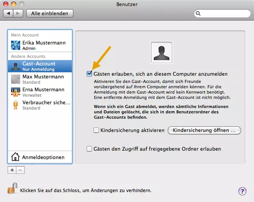Image resolution: width=254 pixels, height=202 pixels.
Task: Check 'Gästen den Zugriff auf freigegebene Ordner'
Action: [90, 149]
